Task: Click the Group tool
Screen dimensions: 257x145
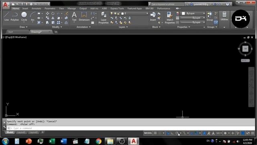Action: tap(210, 17)
